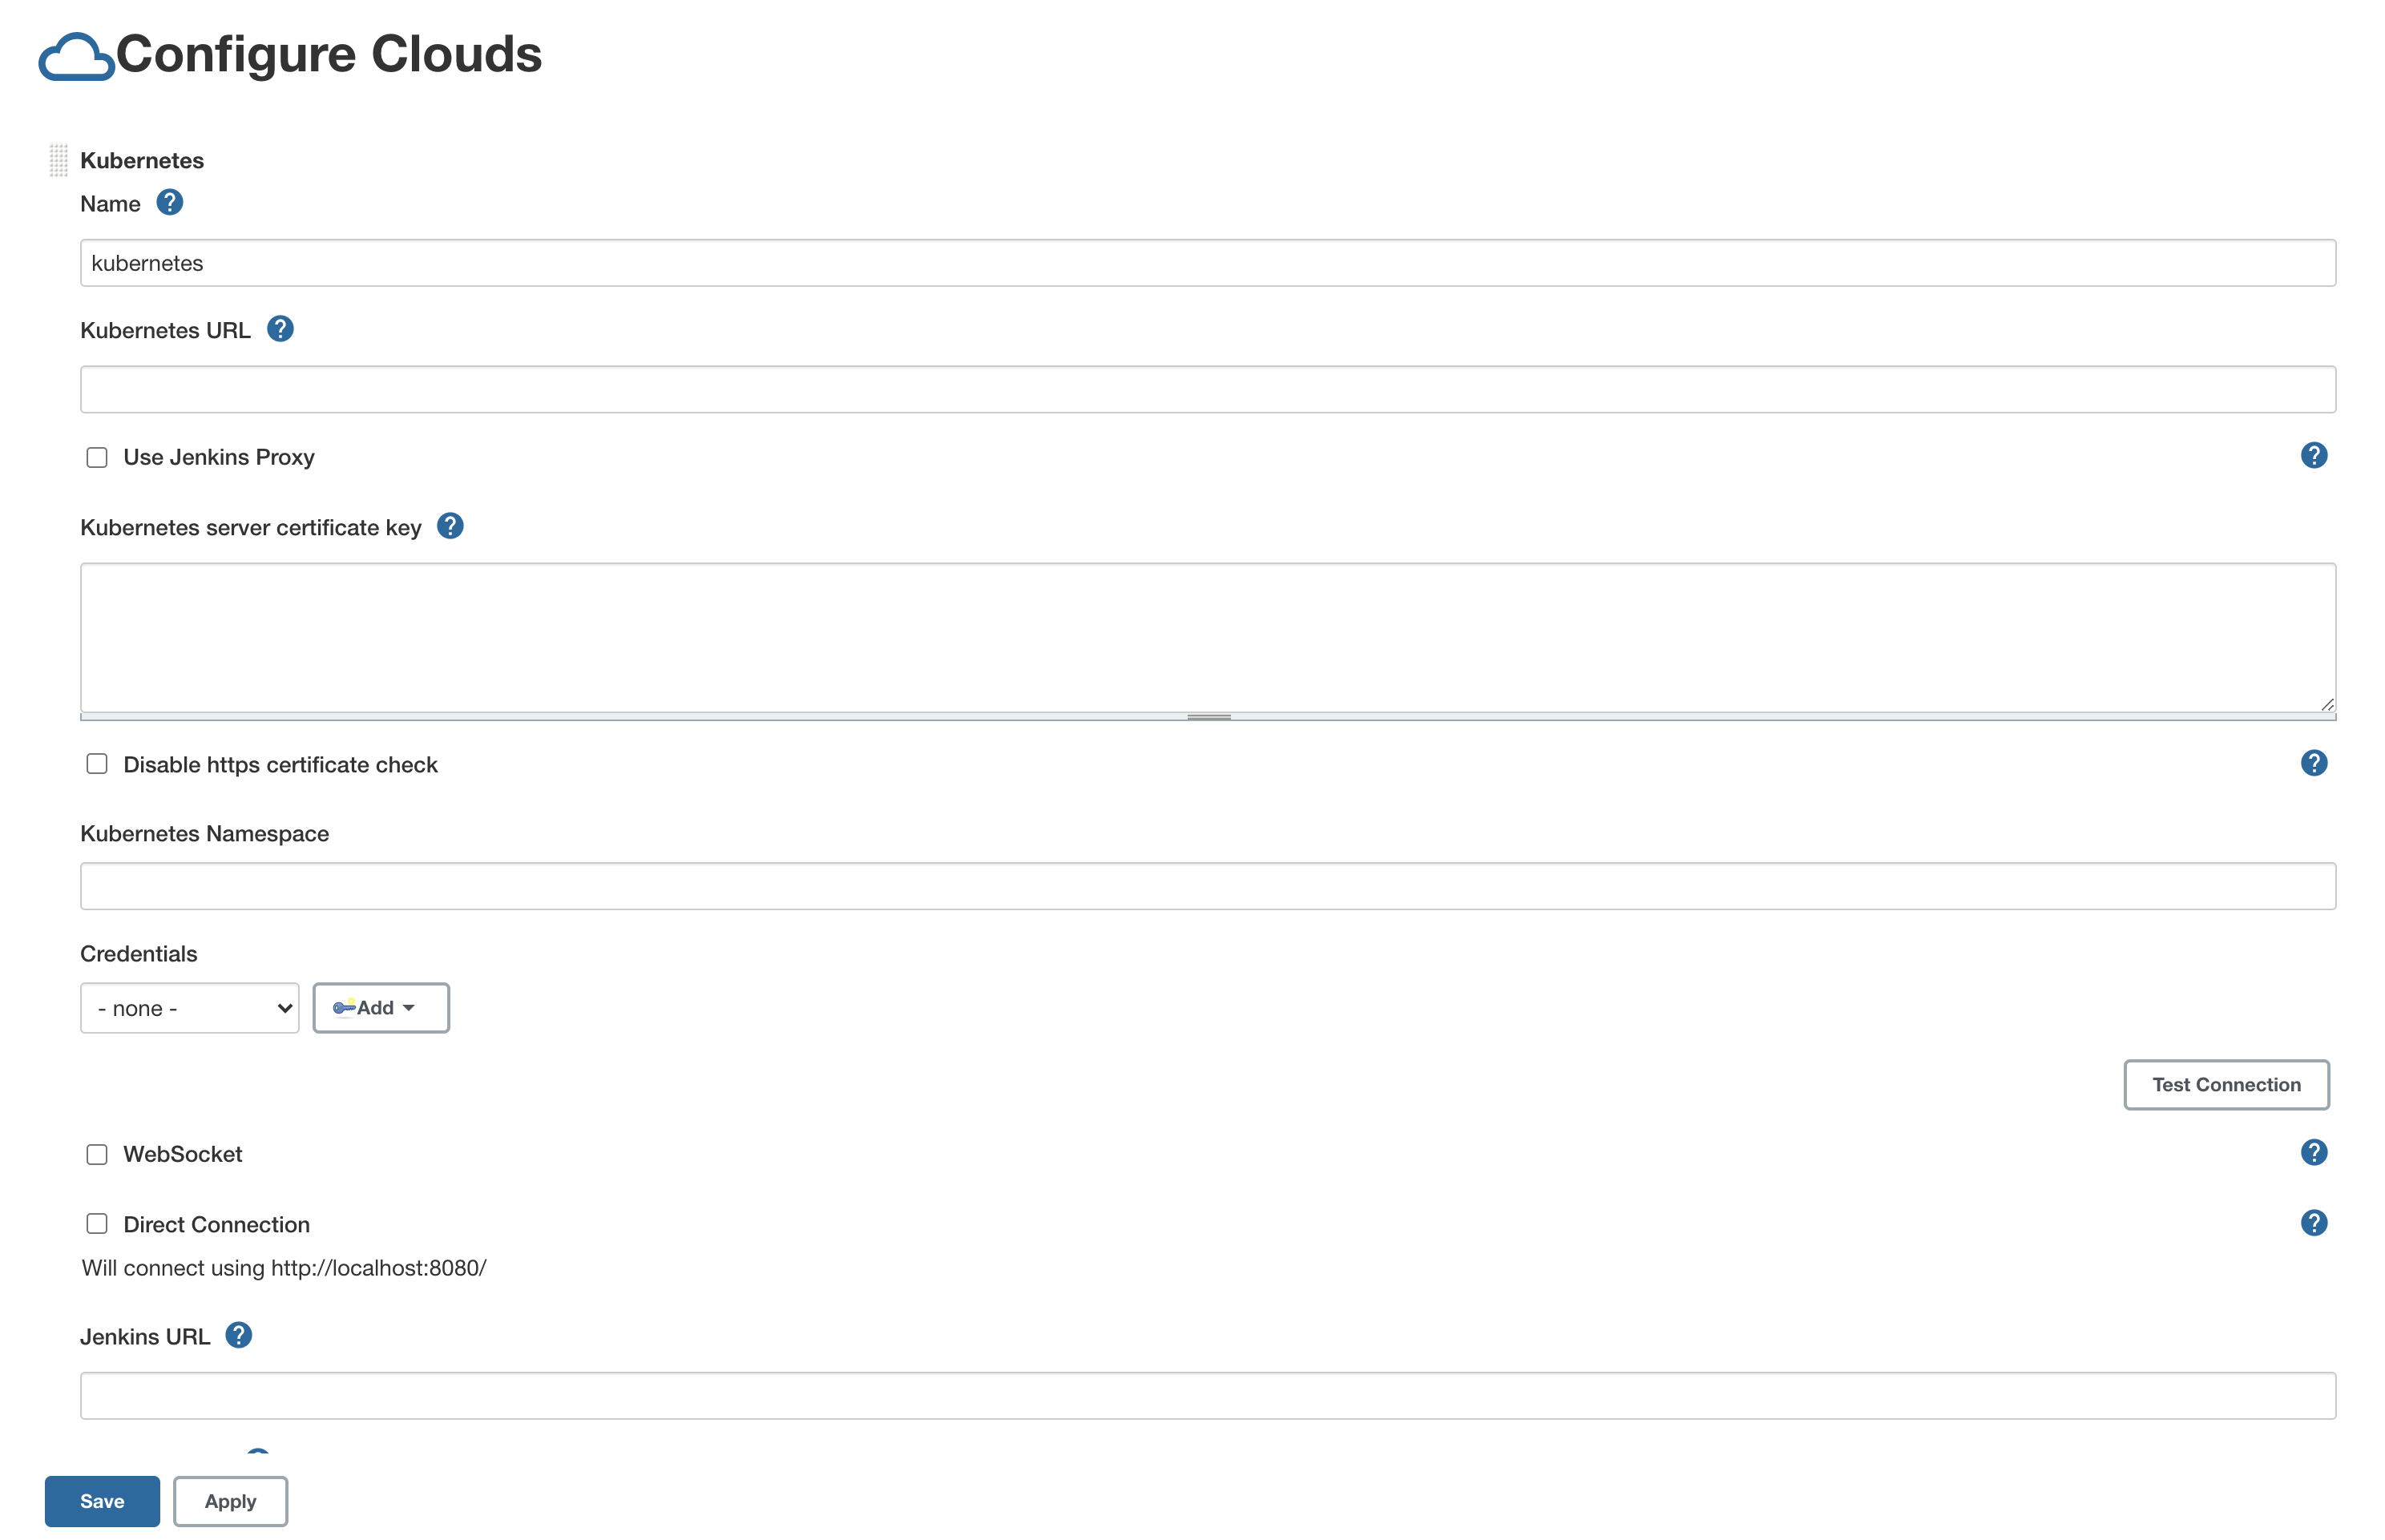Save the cloud configuration
2385x1540 pixels.
(101, 1501)
